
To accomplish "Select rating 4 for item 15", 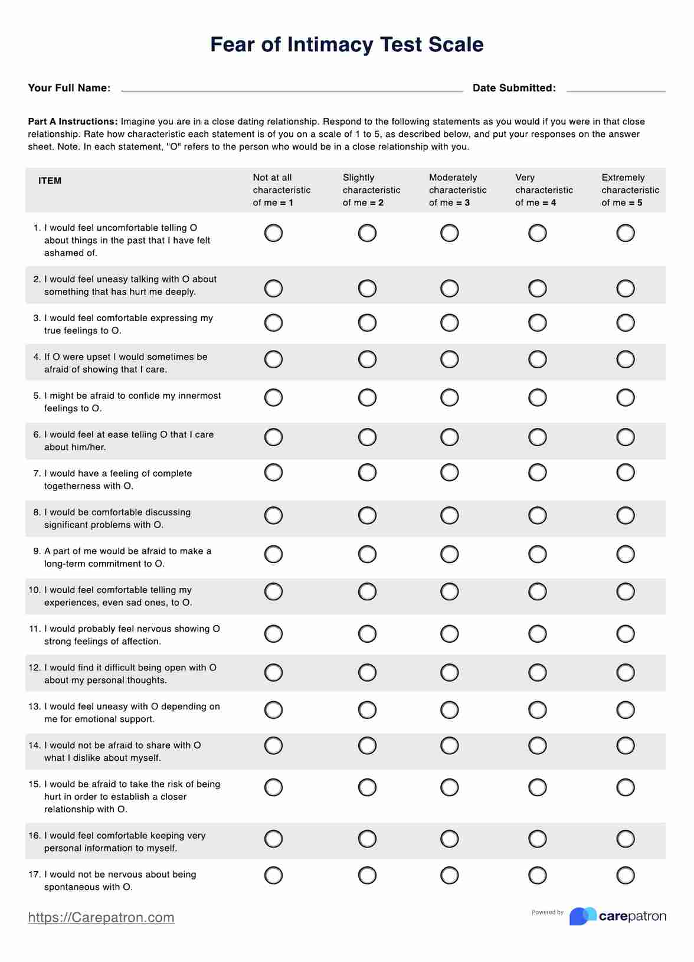I will pos(537,787).
